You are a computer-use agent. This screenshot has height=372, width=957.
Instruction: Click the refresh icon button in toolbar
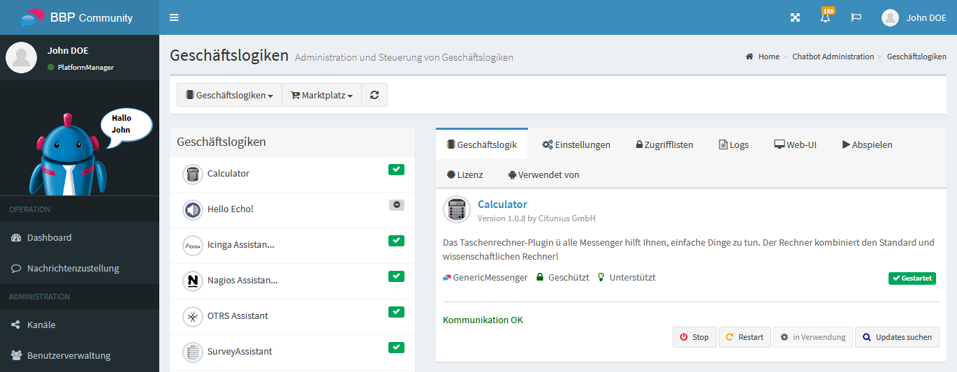pyautogui.click(x=374, y=95)
